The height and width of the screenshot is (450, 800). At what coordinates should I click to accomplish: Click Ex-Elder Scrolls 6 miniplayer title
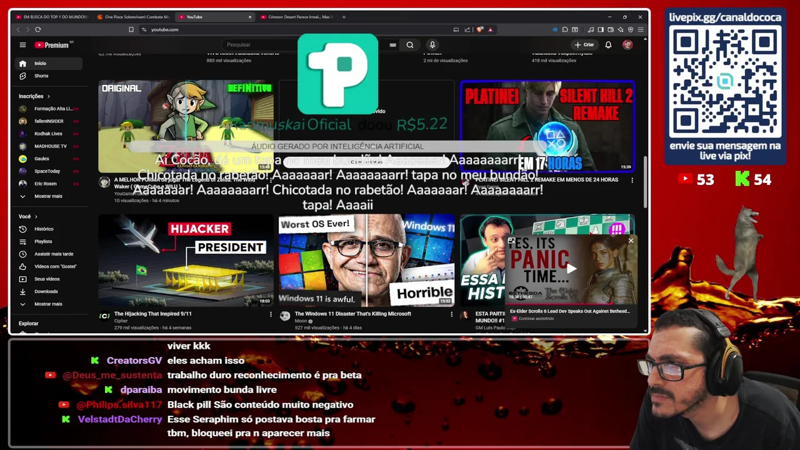(x=570, y=311)
